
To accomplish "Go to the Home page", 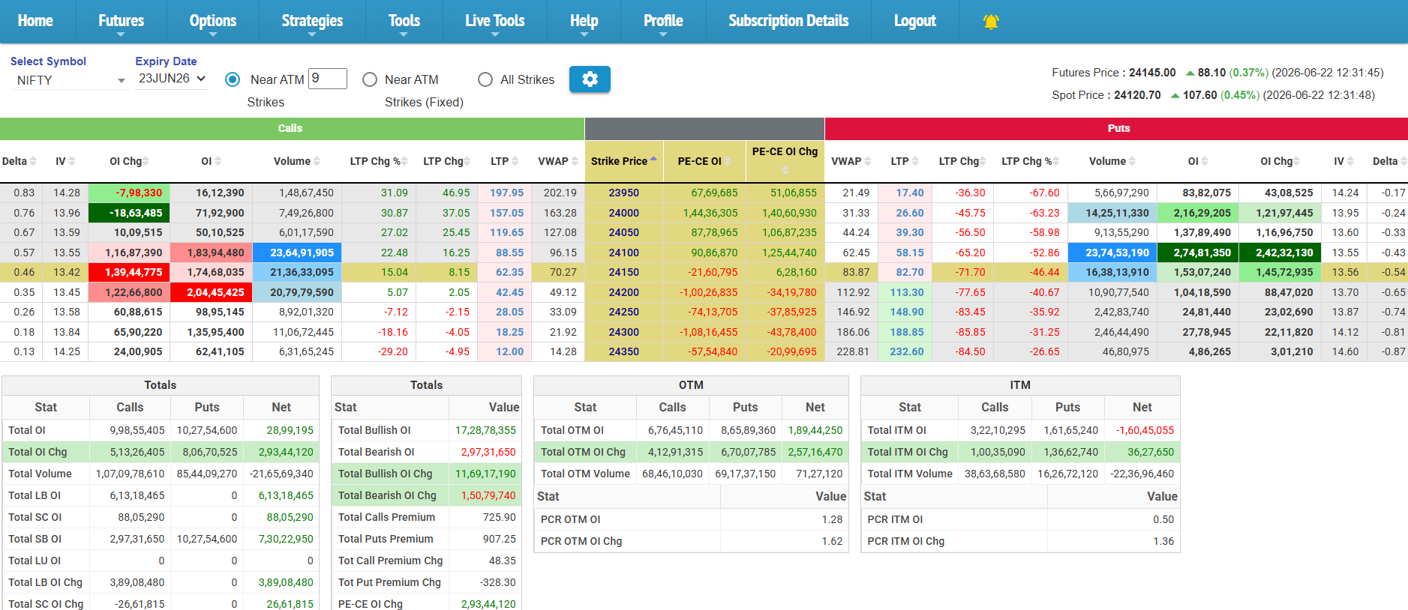I will point(35,21).
